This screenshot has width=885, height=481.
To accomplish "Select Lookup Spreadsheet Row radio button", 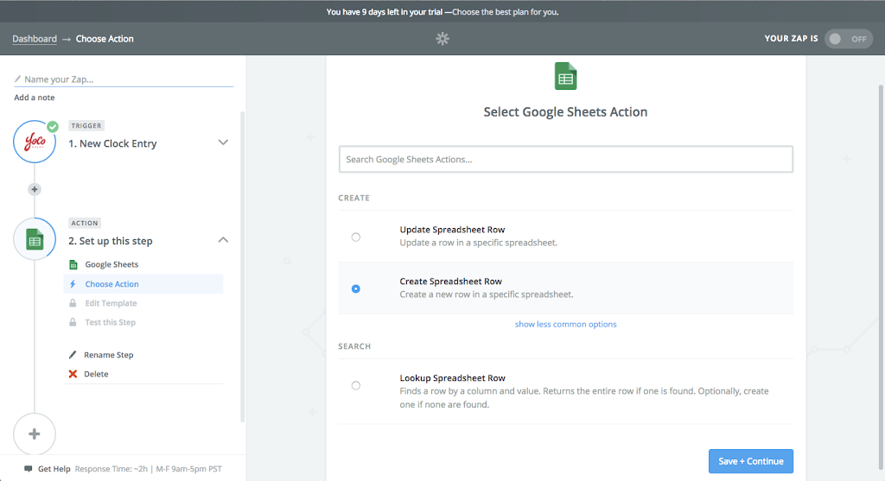I will (356, 385).
